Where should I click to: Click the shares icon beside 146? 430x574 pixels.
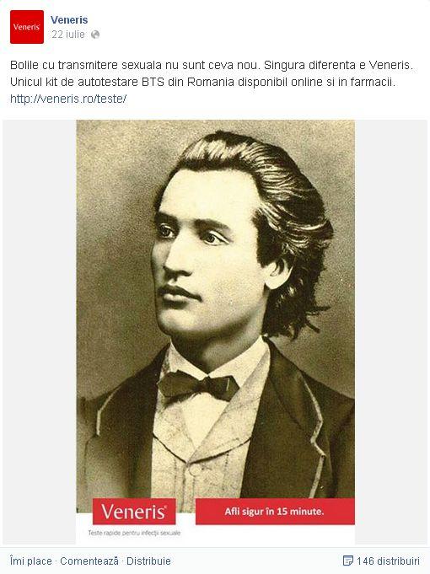pos(347,561)
